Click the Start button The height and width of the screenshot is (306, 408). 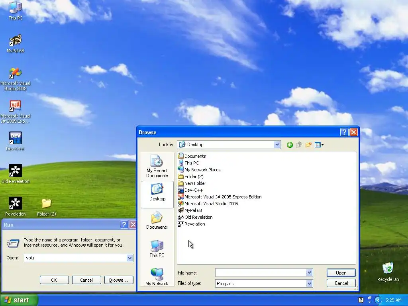click(x=19, y=300)
